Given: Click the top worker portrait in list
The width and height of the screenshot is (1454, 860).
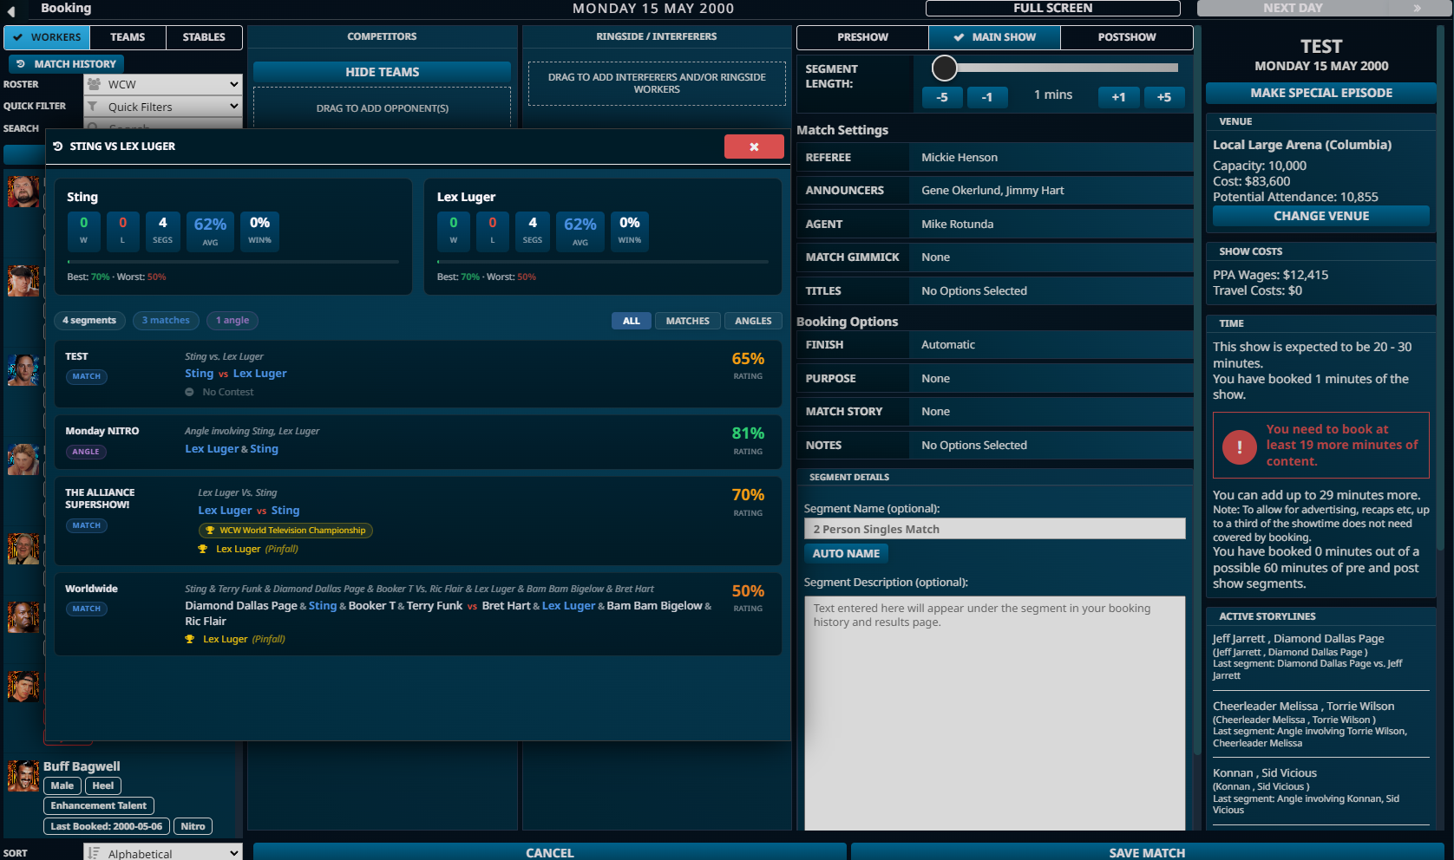Looking at the screenshot, I should pos(23,192).
